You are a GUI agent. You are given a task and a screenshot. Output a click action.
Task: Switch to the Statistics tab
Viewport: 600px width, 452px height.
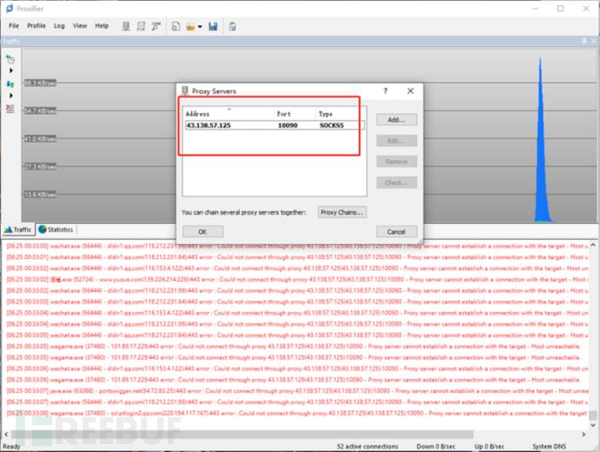(x=56, y=229)
